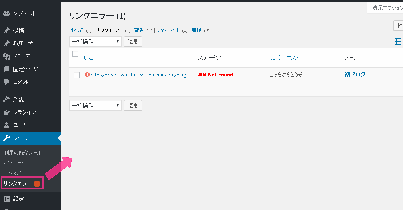Click the red error icon beside the URL
Viewport: 403px width, 210px height.
[87, 75]
